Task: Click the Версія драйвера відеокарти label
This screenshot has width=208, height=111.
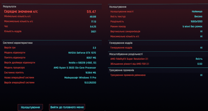Action: pyautogui.click(x=20, y=63)
